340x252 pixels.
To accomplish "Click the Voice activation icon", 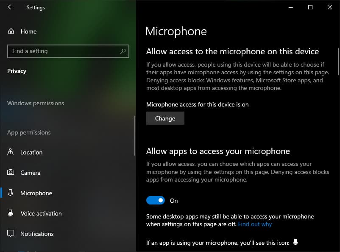I will pos(11,213).
